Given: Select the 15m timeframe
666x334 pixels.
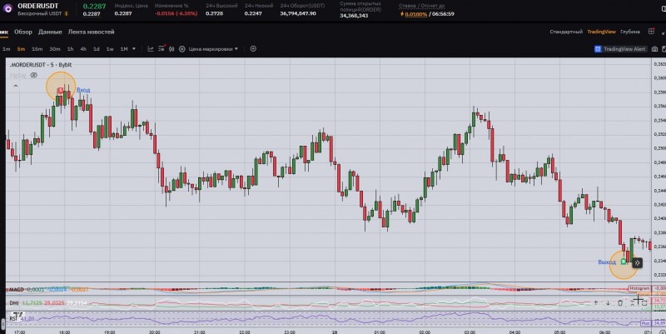Looking at the screenshot, I should (37, 49).
